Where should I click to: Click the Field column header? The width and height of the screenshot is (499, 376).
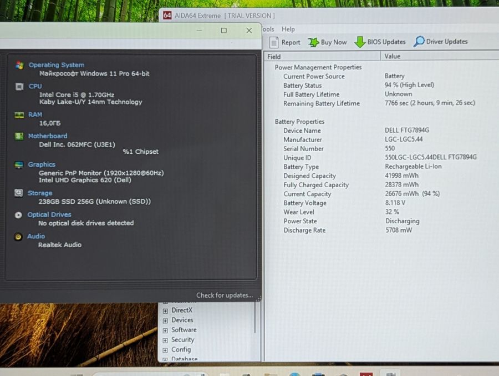pos(322,57)
